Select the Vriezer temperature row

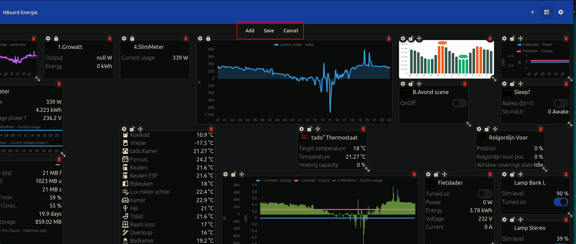pyautogui.click(x=168, y=143)
